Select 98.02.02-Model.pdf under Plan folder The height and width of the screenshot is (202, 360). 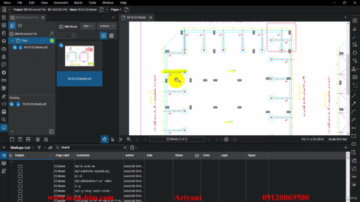35,47
